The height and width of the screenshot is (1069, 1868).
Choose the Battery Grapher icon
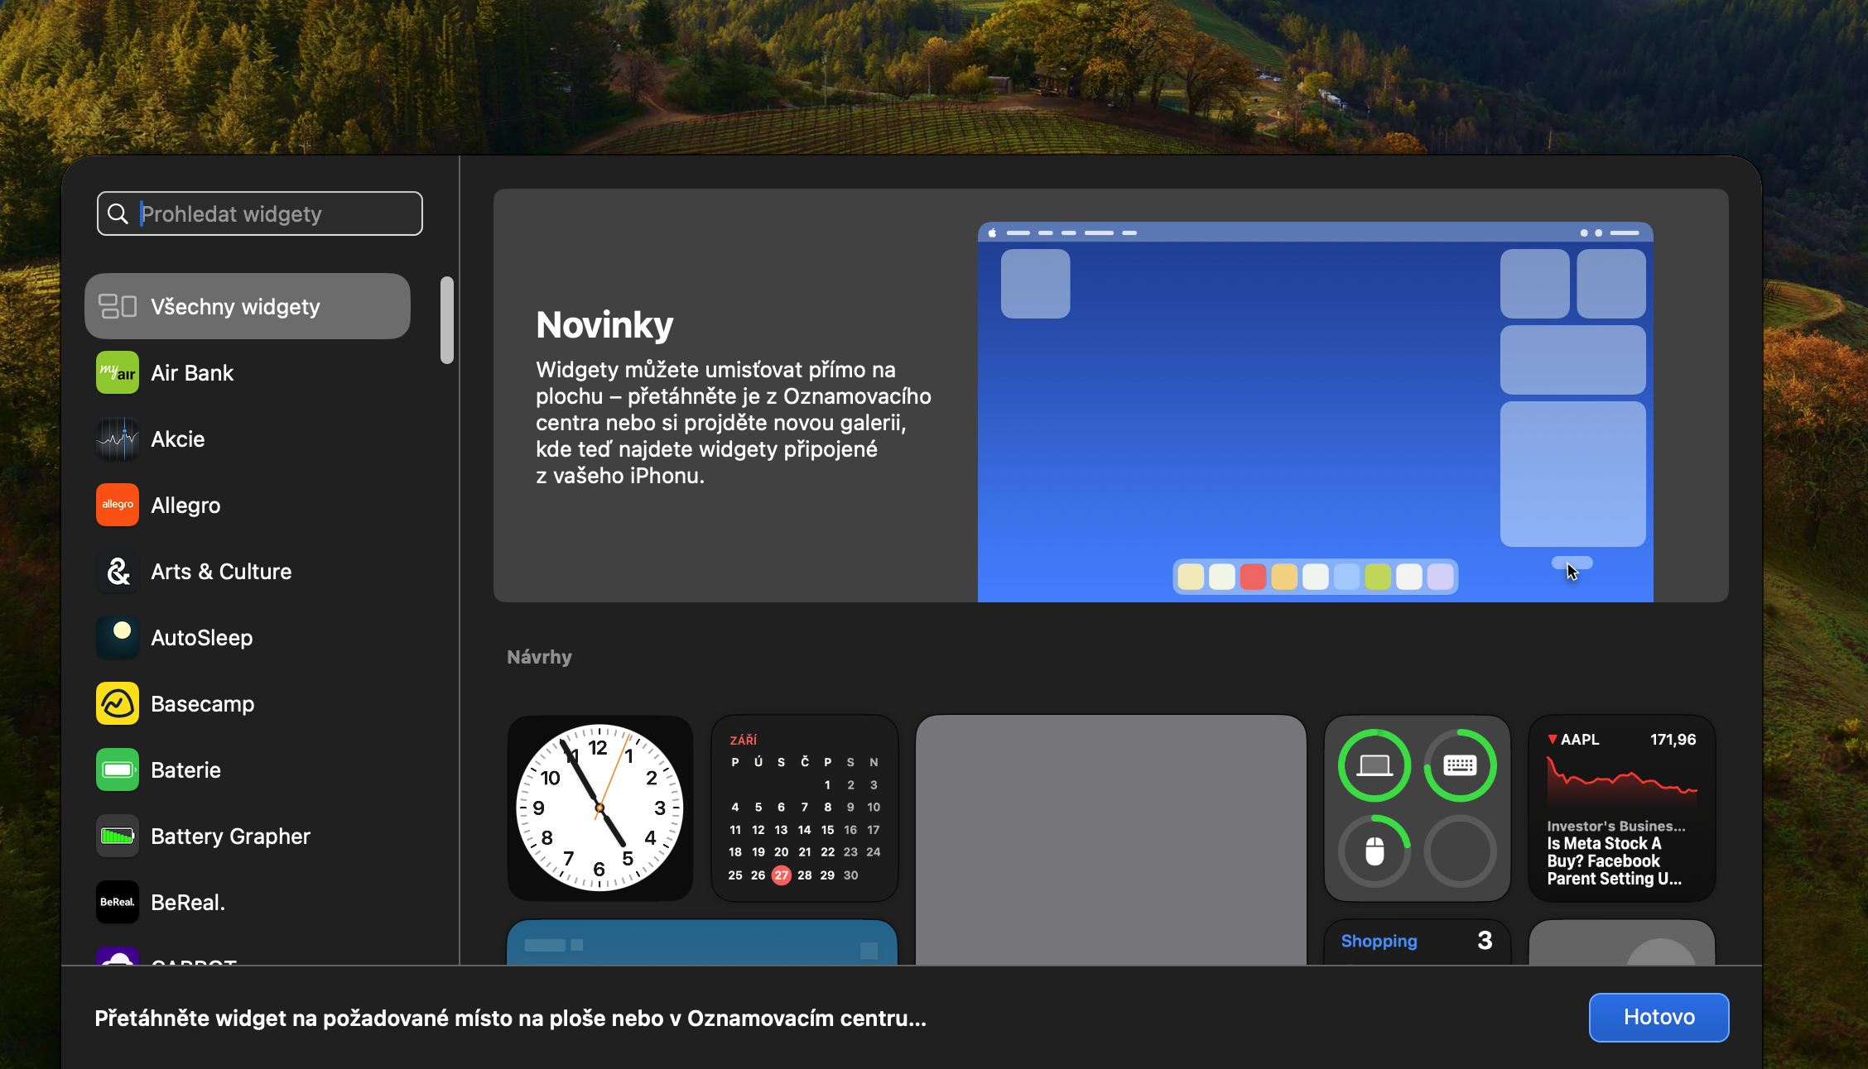[x=118, y=837]
